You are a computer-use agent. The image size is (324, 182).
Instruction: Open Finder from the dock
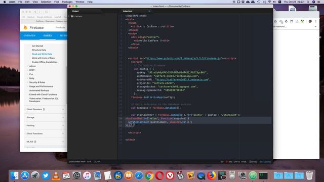[x=15, y=175]
